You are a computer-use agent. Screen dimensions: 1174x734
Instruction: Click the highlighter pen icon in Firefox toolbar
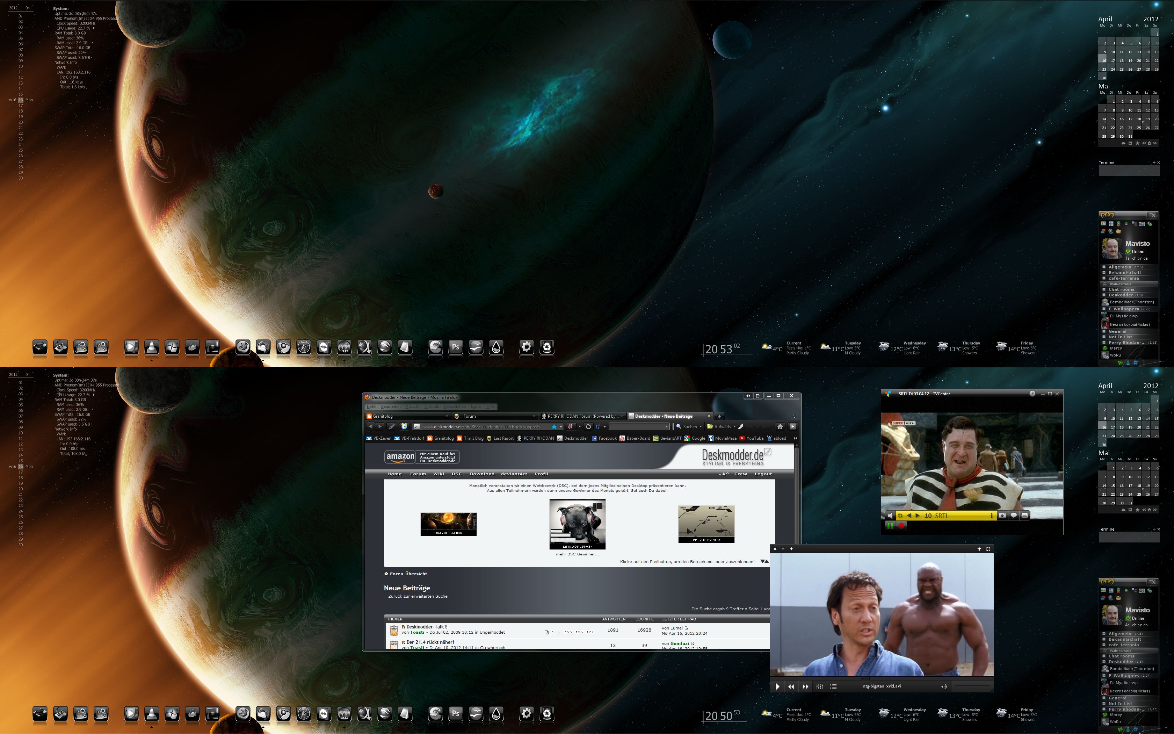point(741,427)
